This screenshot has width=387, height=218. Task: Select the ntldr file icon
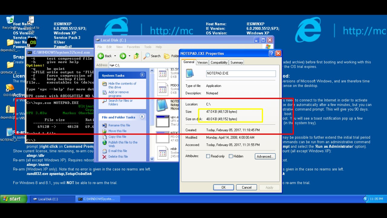coord(163,153)
